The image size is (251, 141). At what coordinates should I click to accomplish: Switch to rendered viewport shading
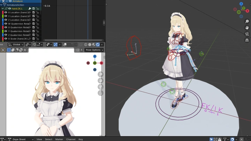98,45
